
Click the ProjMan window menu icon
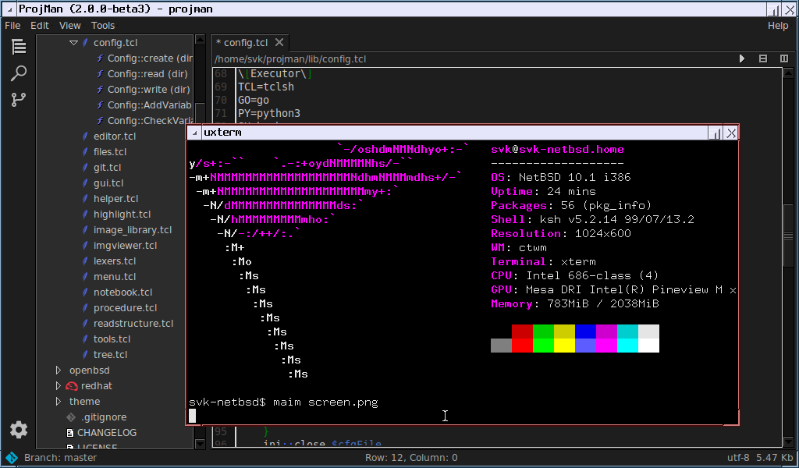9,9
